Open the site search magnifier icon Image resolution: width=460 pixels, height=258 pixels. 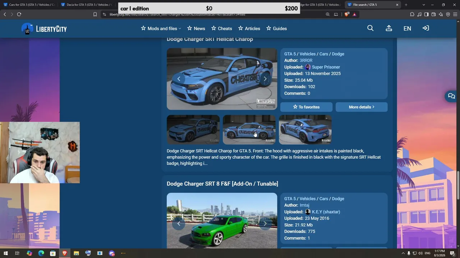[x=371, y=28]
